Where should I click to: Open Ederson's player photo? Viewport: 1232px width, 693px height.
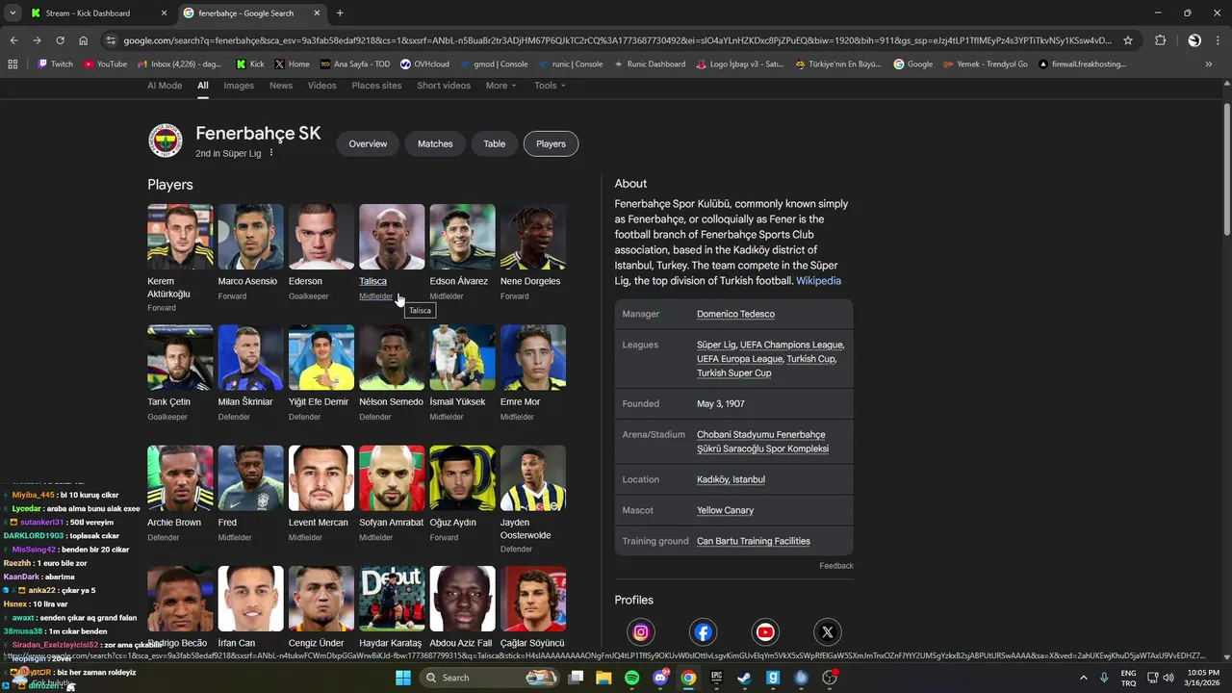[321, 237]
